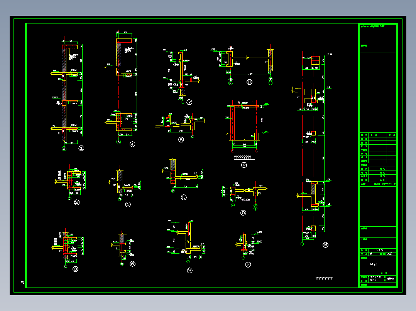This screenshot has width=416, height=311.
Task: Select axis bubble C below detail 5
Action: tap(120, 199)
